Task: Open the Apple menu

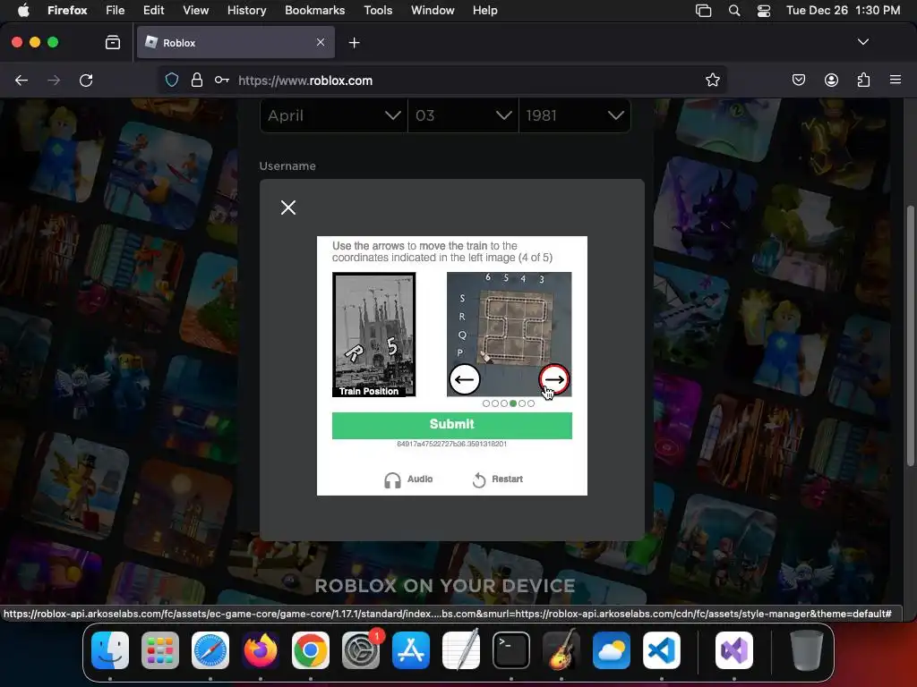Action: click(23, 10)
